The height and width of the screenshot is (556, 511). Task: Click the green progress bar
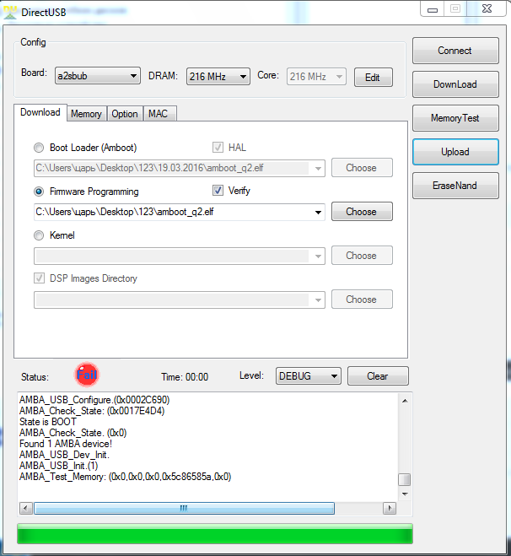coord(215,533)
